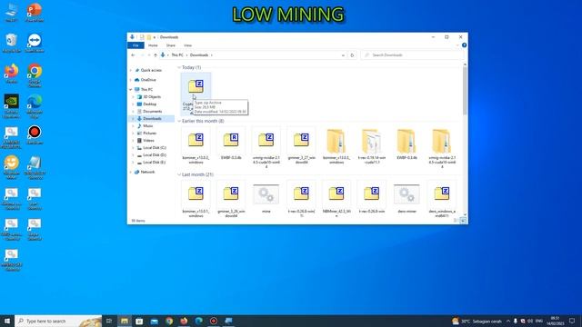The width and height of the screenshot is (582, 327).
Task: Open TeamViewer desktop shortcut
Action: click(x=35, y=42)
